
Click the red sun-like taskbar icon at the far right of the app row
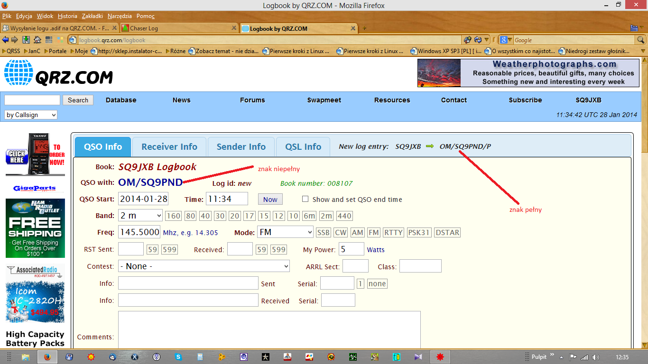click(440, 357)
